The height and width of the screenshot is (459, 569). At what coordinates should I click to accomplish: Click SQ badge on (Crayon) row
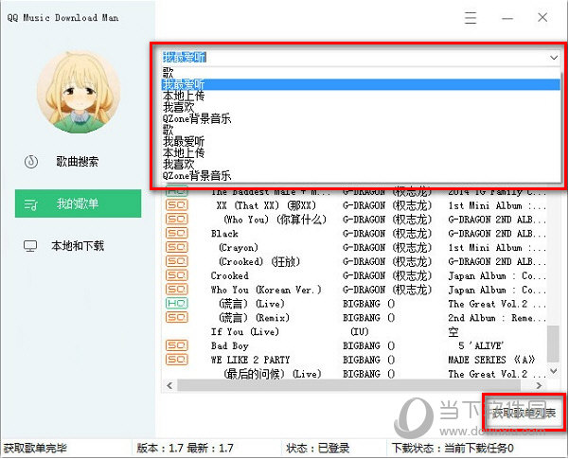coord(177,247)
